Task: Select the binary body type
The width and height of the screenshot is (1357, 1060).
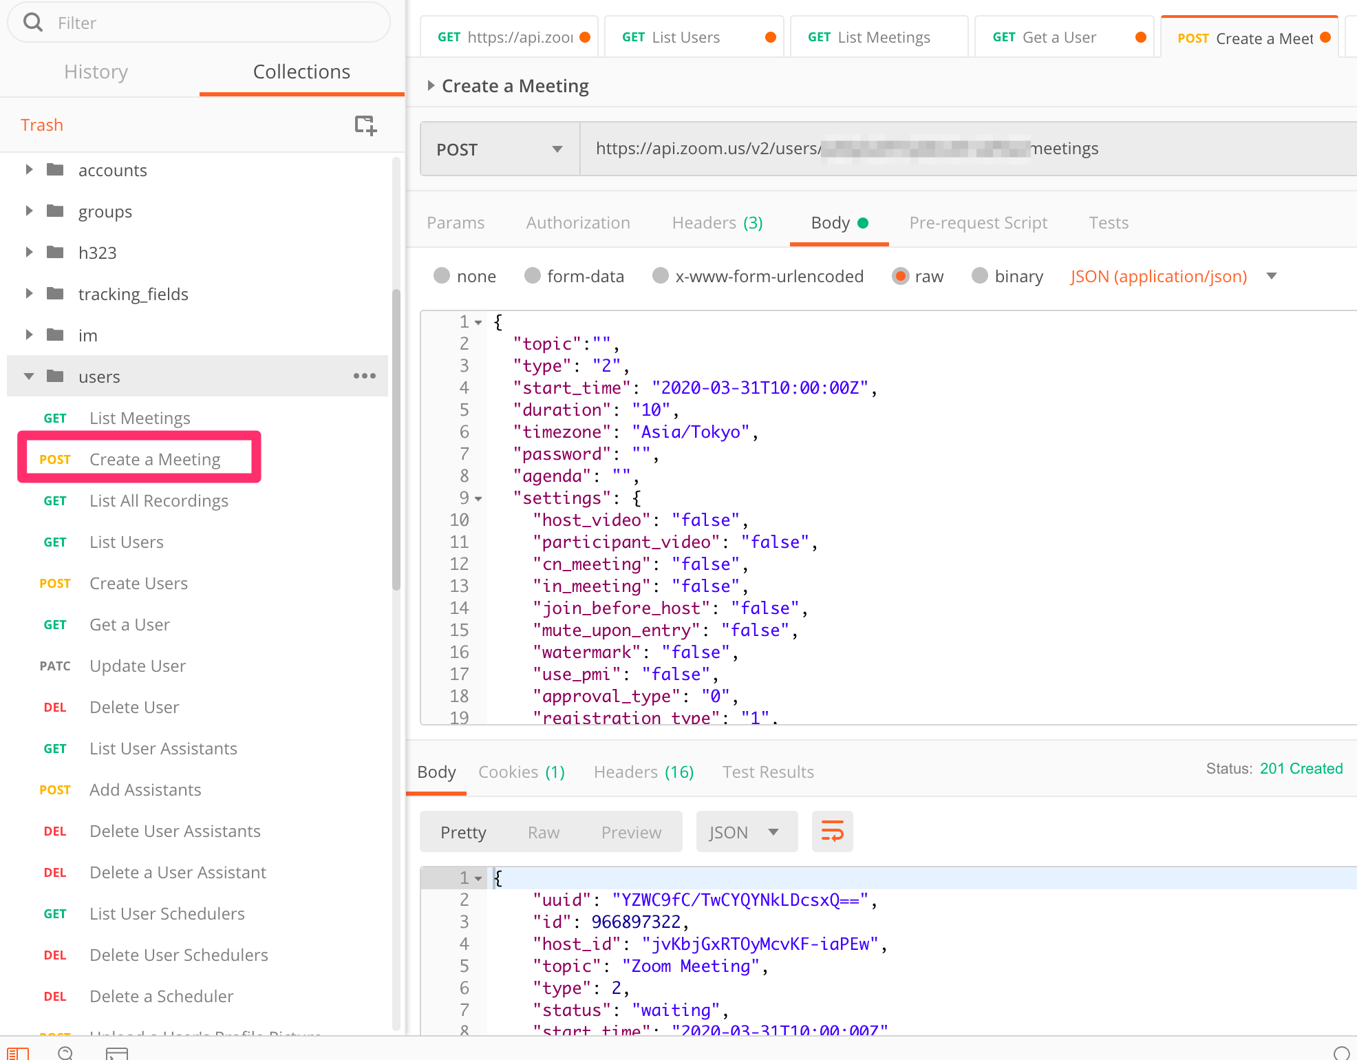Action: [x=980, y=275]
